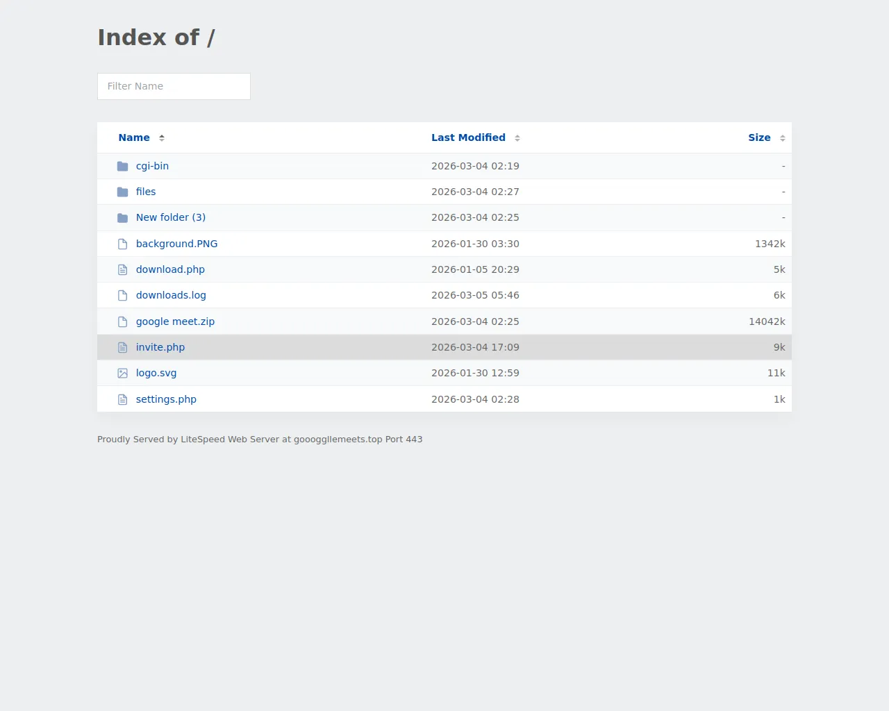Sort listing by Size header
The image size is (889, 711).
[x=759, y=137]
